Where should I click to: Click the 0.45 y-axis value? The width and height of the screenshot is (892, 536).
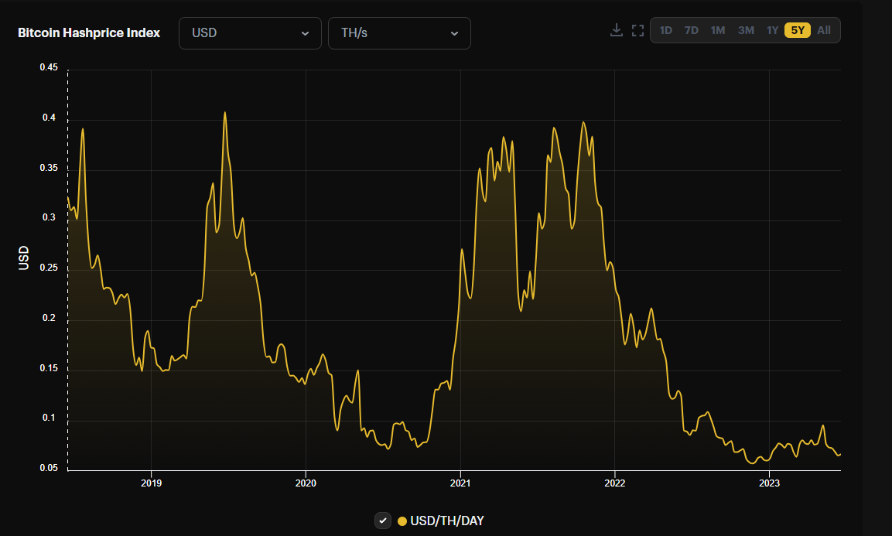49,68
